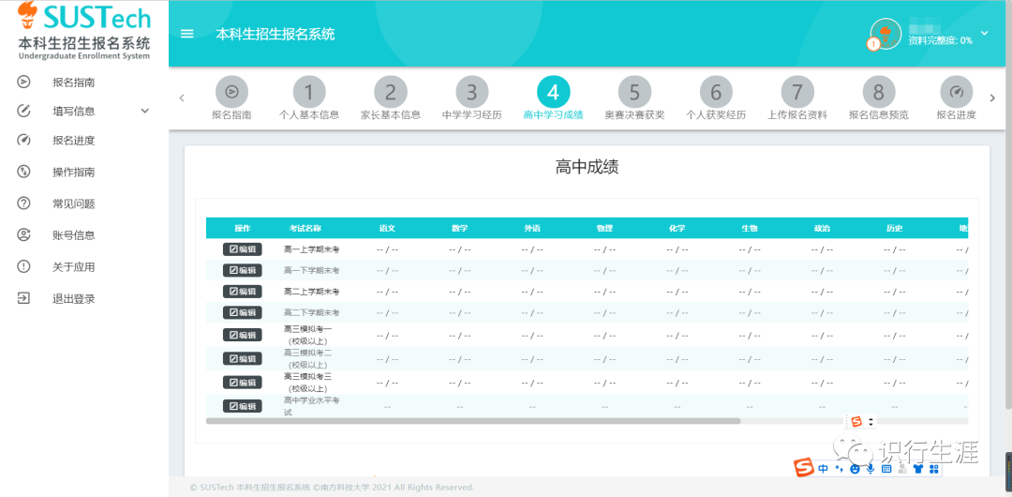Edit the 高二下学期末考 row

243,312
